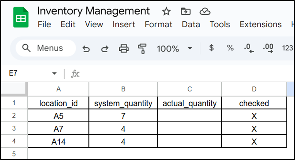This screenshot has height=160, width=295.
Task: Click the Redo arrow
Action: 105,48
